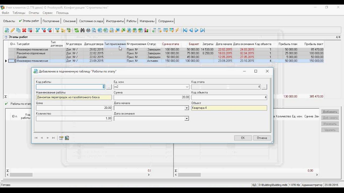This screenshot has width=344, height=193.
Task: Go to next record in main toolbar
Action: click(196, 30)
